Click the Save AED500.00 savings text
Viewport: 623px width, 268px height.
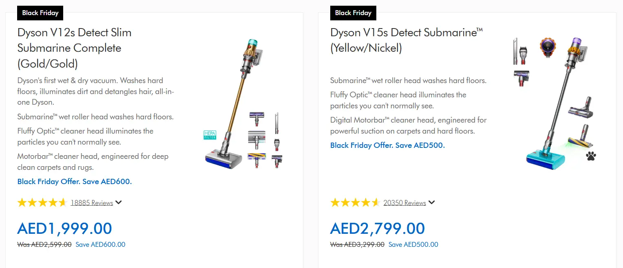[413, 244]
